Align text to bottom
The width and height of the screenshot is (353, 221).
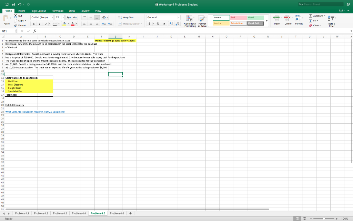point(97,17)
